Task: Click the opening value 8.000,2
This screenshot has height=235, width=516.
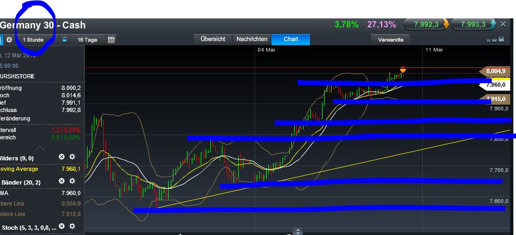Action: (71, 88)
